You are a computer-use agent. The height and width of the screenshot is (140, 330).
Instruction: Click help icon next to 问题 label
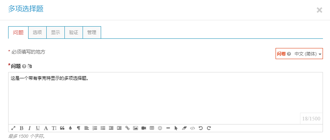(24, 66)
